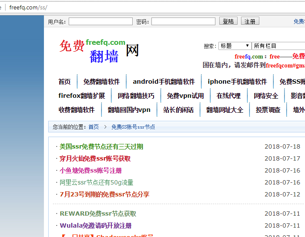Expand the 所有栏目 category dropdown
The image size is (305, 237).
pyautogui.click(x=278, y=46)
